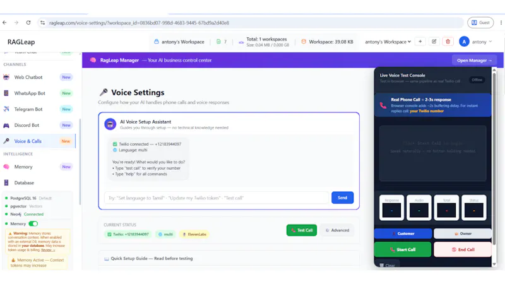Click the Offline status badge
505x284 pixels.
click(477, 80)
